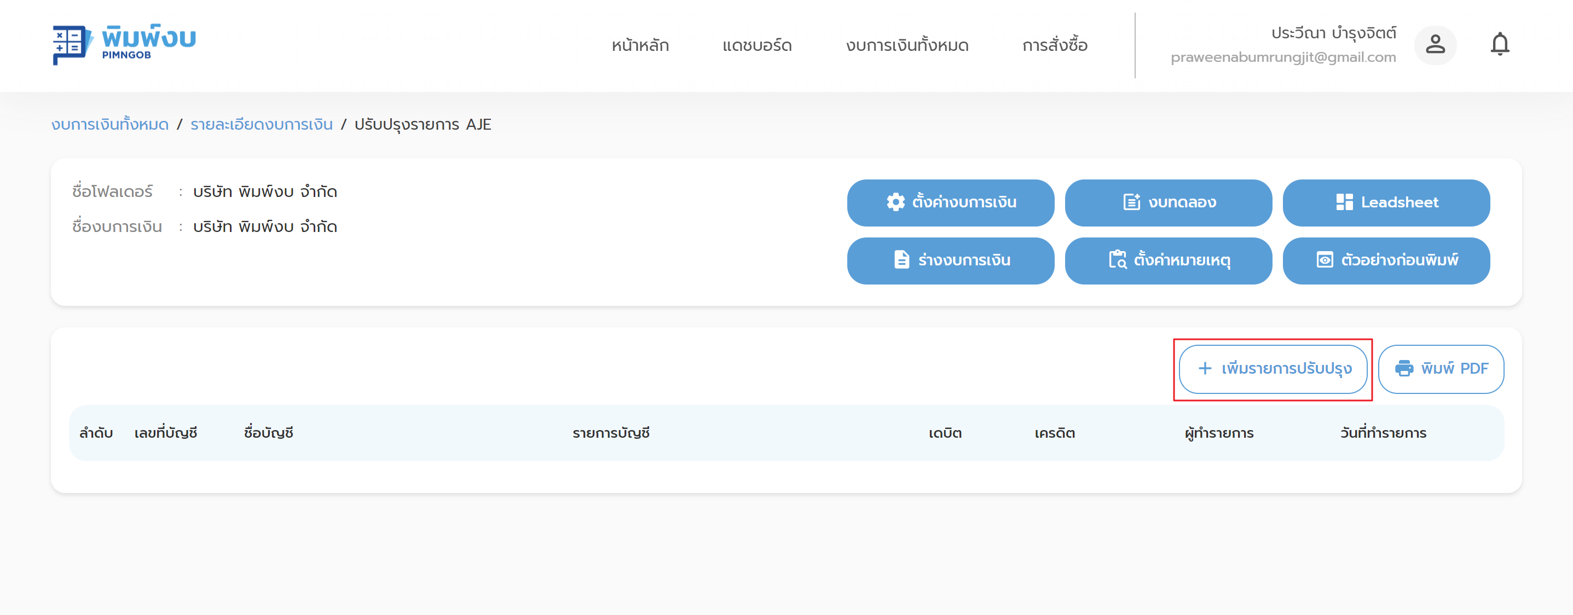Click printer icon on พิมพ์ PDF button

[1404, 369]
